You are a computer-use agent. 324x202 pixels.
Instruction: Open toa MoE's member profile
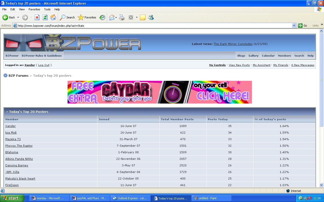11,133
